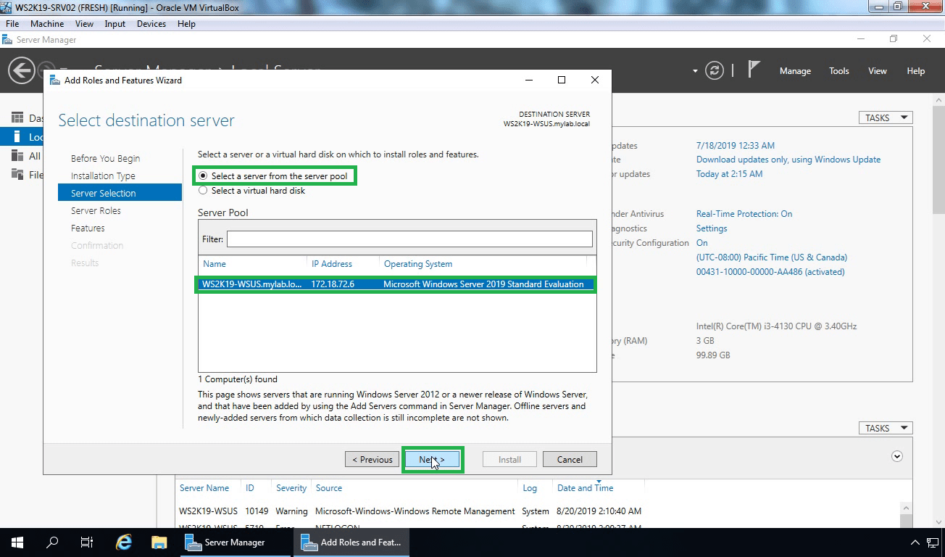Open the View menu in Server Manager
Screen dimensions: 945x557
click(x=878, y=71)
